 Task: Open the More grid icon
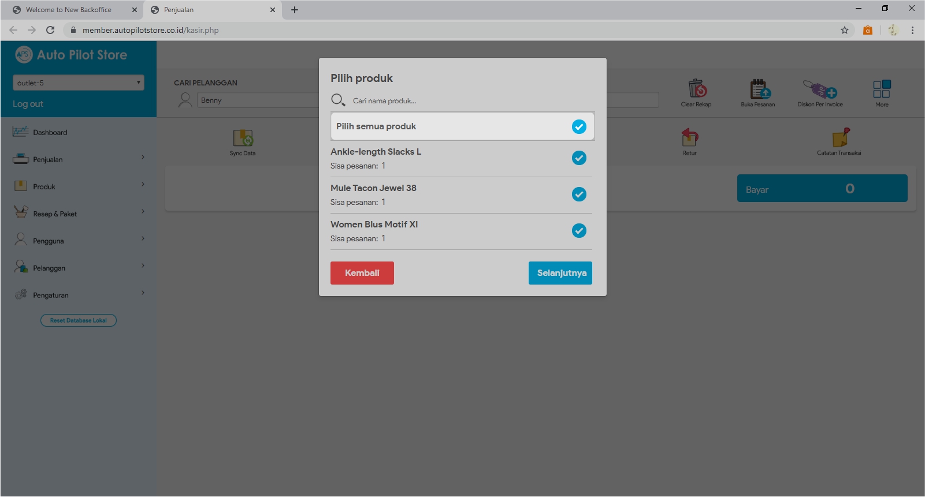click(x=882, y=89)
